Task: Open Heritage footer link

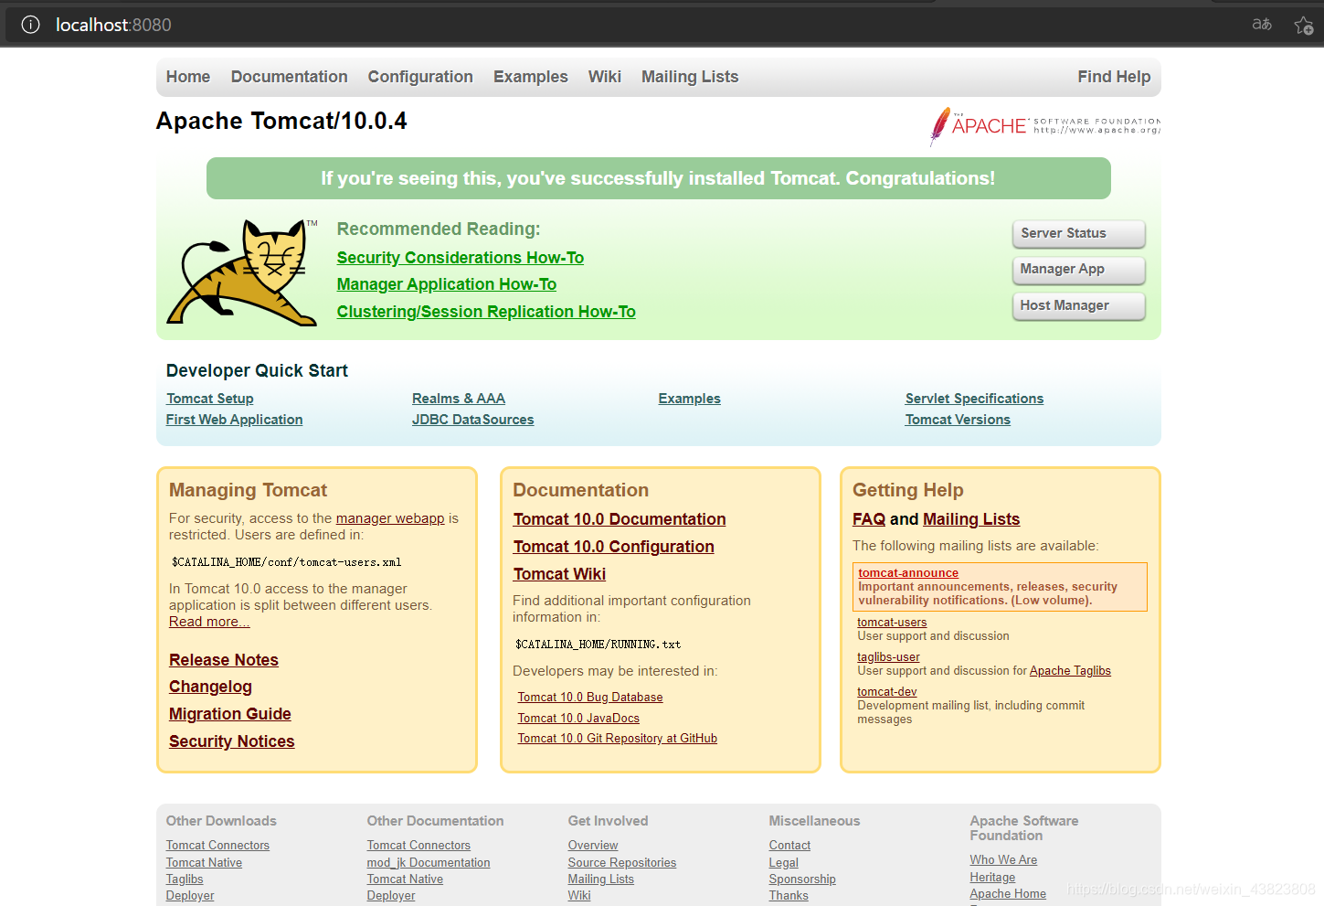Action: 992,878
